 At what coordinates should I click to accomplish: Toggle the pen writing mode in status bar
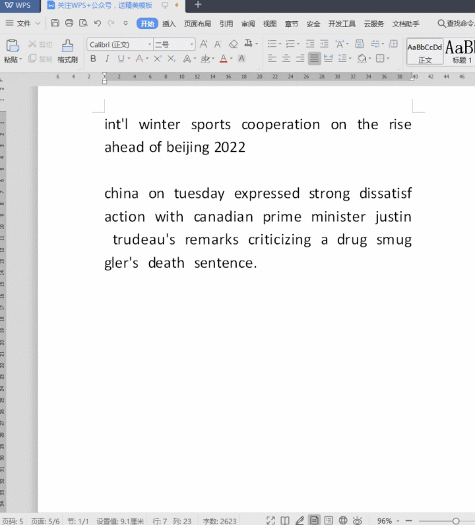tap(300, 520)
